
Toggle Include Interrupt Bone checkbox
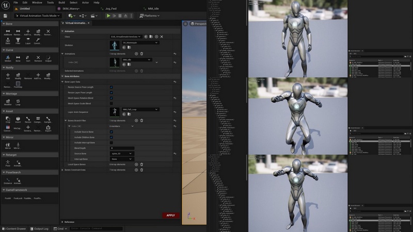tap(112, 142)
